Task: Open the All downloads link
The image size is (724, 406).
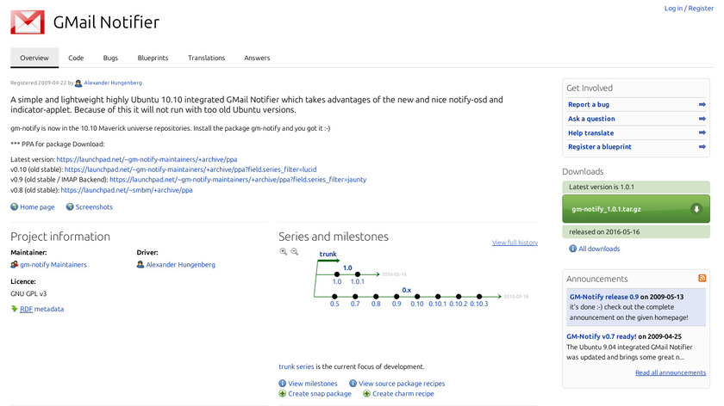Action: pos(599,249)
